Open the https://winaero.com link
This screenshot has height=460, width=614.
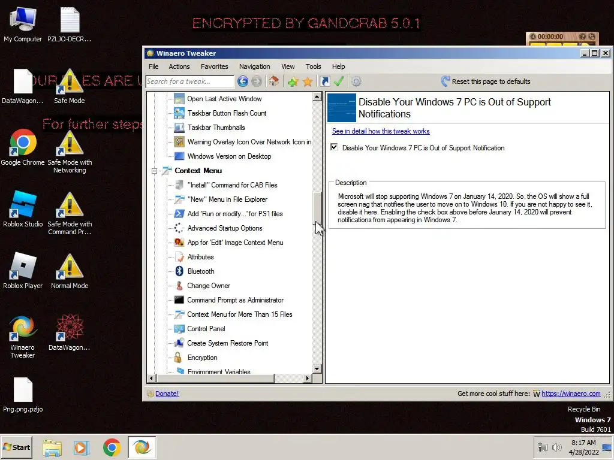(x=571, y=394)
